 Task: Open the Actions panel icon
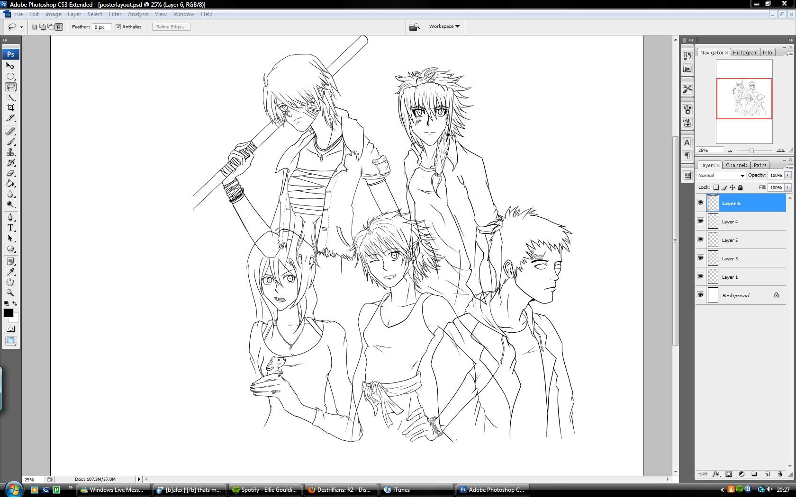(x=687, y=69)
